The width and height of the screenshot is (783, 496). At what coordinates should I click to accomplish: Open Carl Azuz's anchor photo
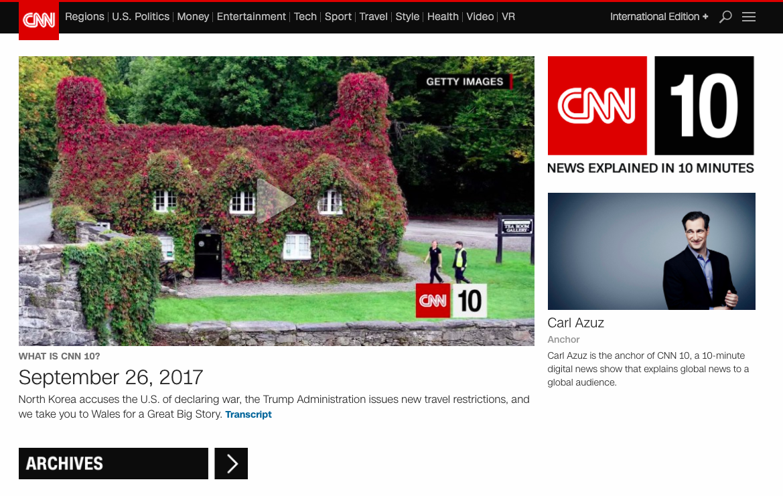(651, 252)
